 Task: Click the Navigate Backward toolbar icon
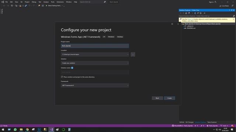click(x=4, y=6)
